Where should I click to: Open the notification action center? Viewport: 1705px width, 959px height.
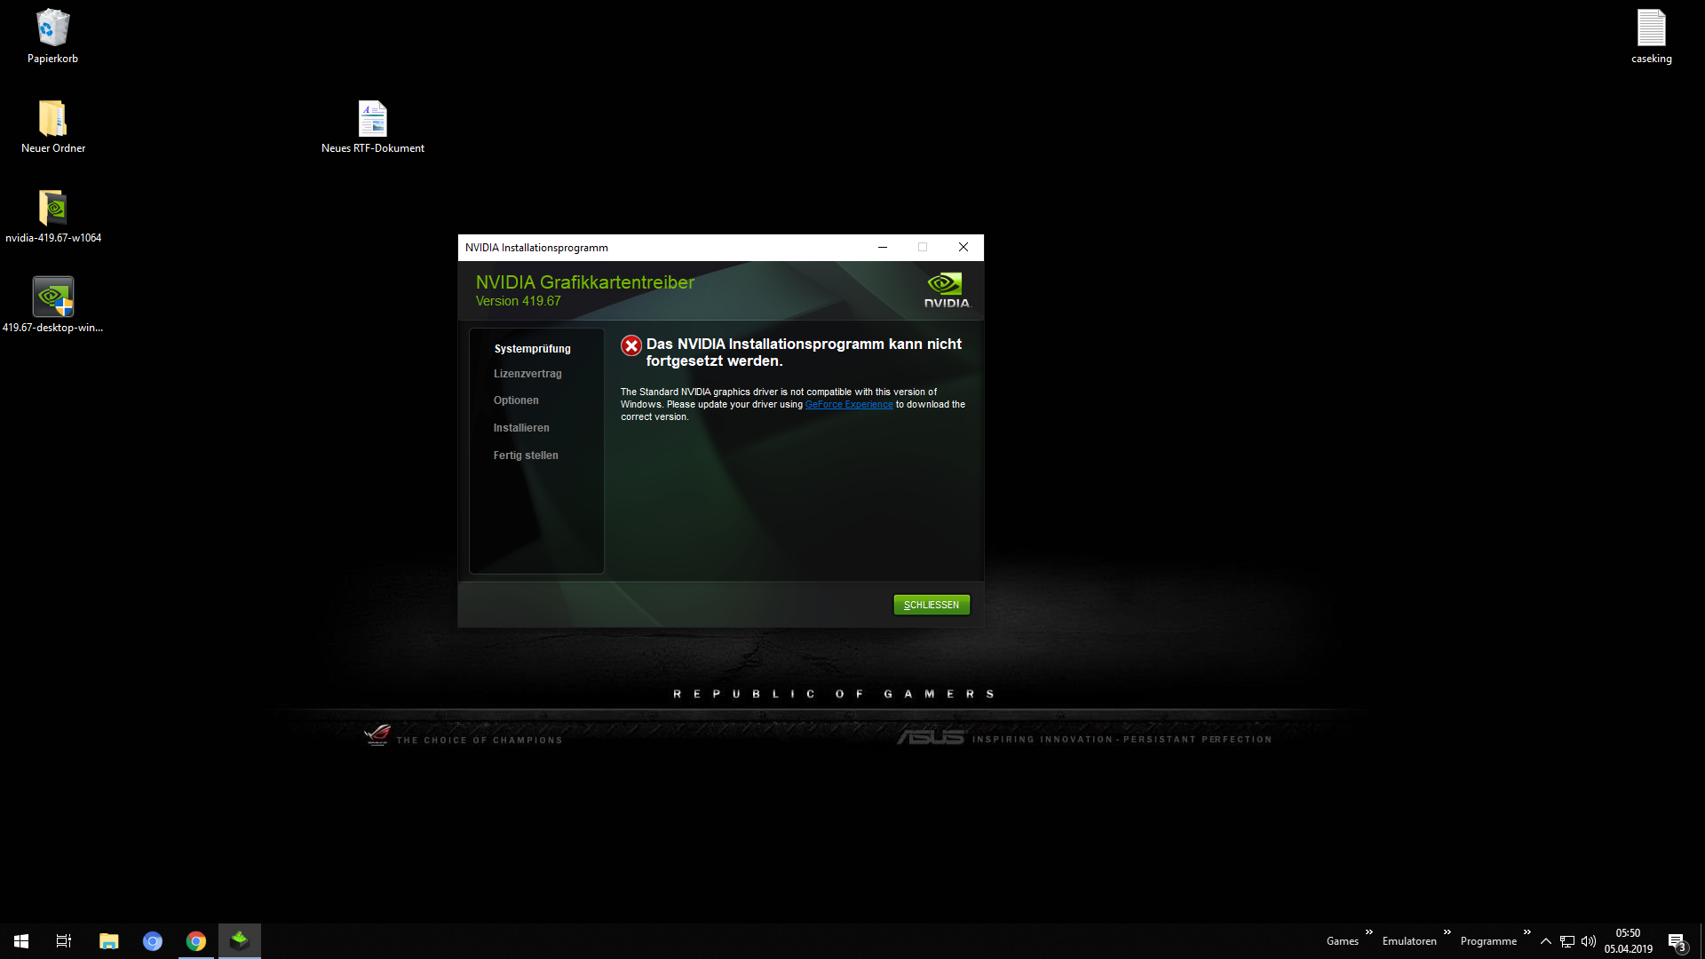pyautogui.click(x=1677, y=941)
